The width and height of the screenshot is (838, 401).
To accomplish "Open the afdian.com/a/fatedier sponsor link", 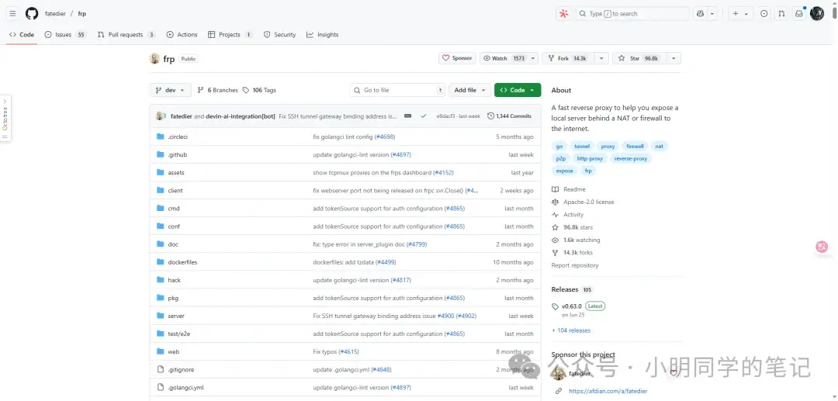I will click(x=608, y=392).
